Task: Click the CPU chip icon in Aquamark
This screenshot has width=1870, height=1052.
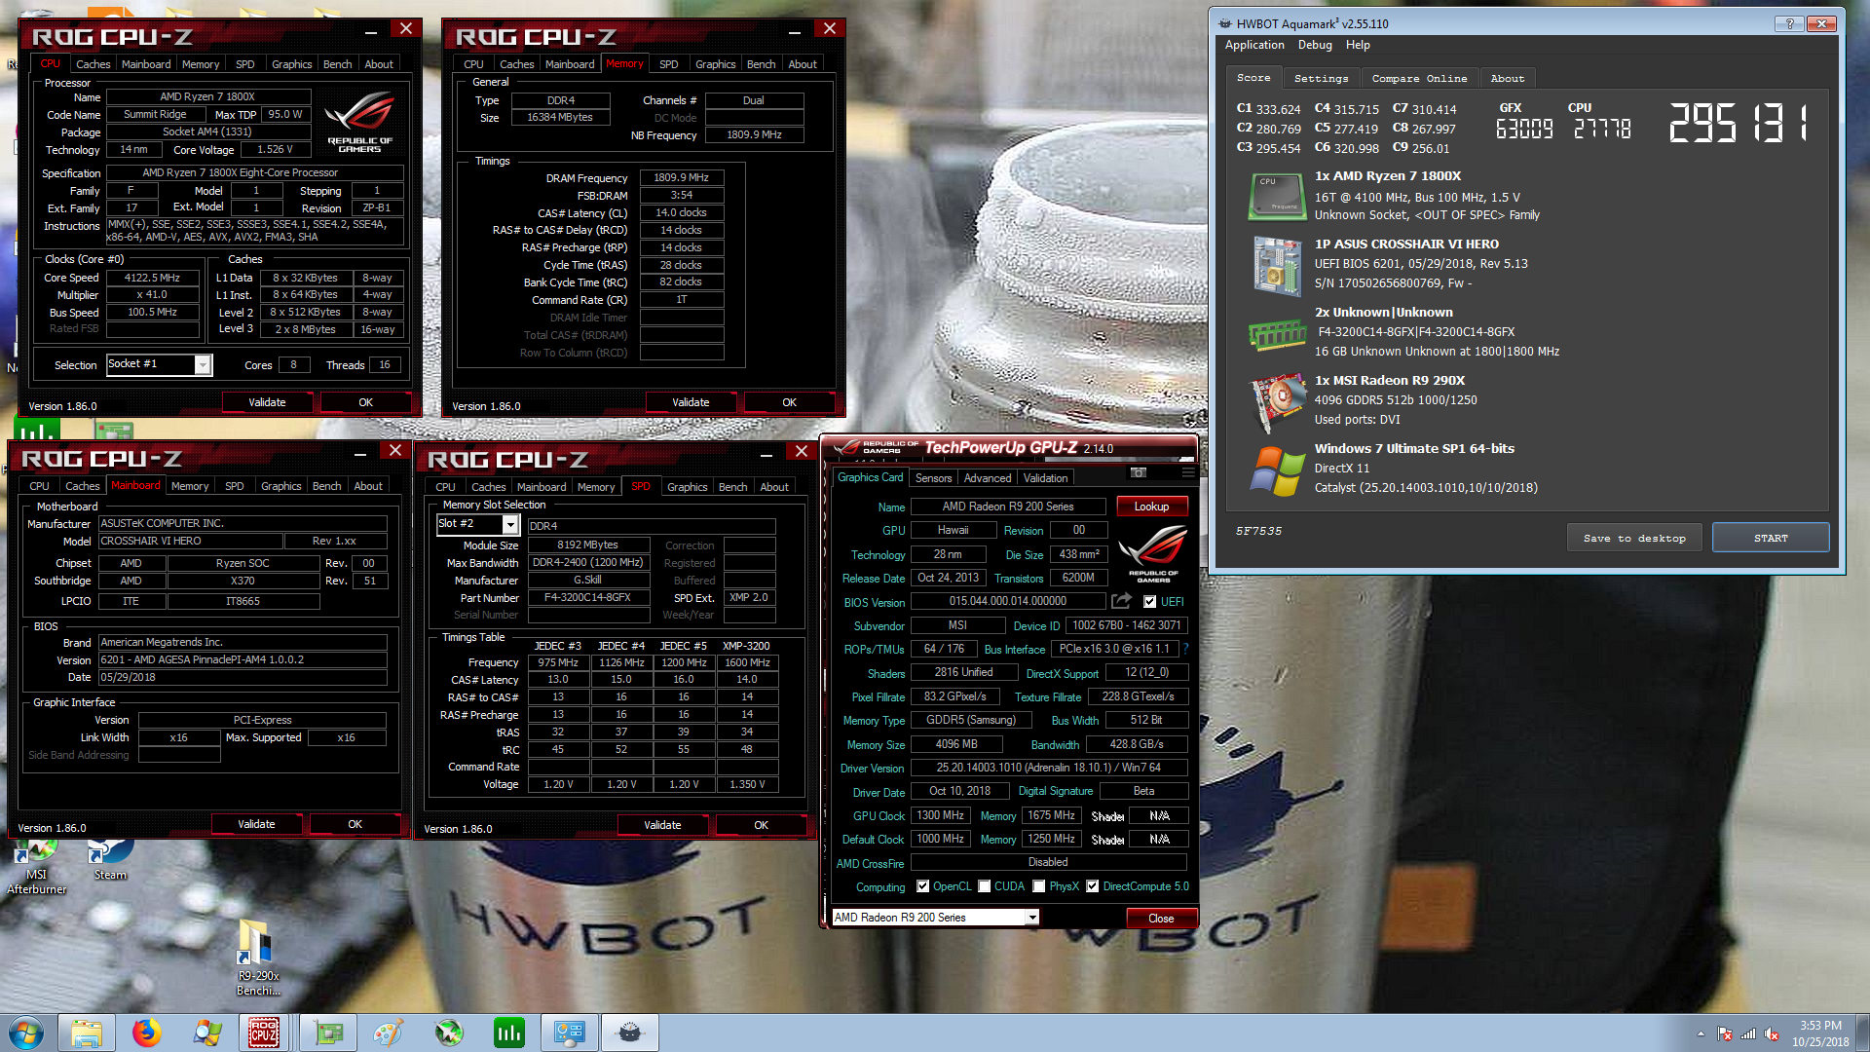Action: [x=1276, y=196]
